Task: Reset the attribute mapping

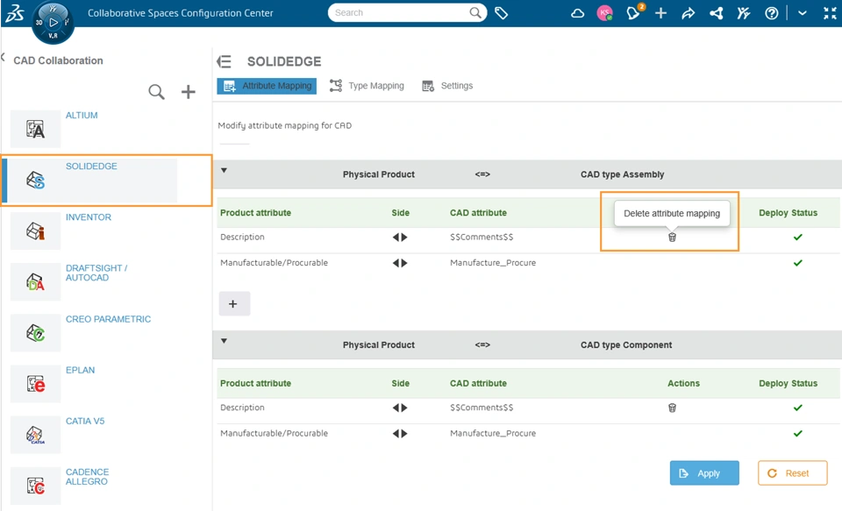Action: pyautogui.click(x=792, y=473)
